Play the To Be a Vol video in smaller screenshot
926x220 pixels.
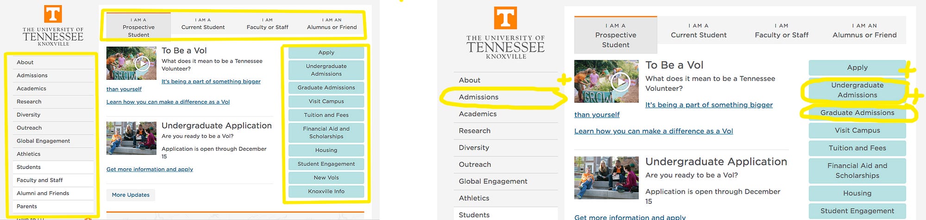[x=142, y=63]
